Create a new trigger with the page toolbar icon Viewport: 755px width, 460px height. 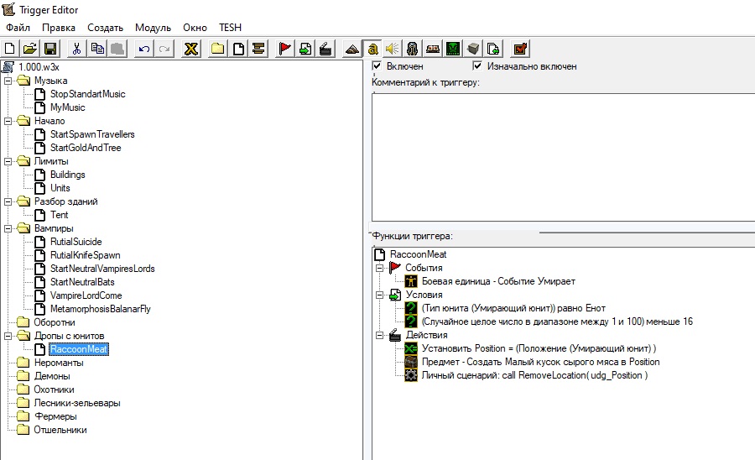click(238, 49)
